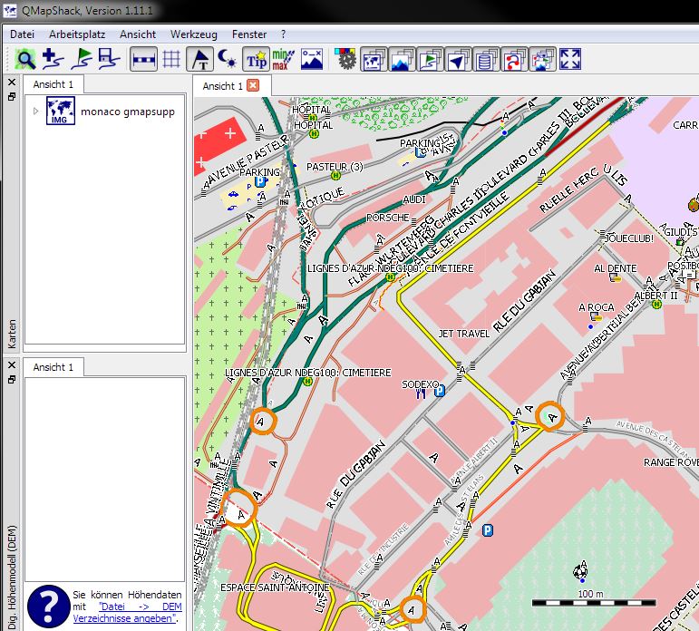Select Ansicht 1 tab in Karten panel
The height and width of the screenshot is (631, 699).
[53, 84]
